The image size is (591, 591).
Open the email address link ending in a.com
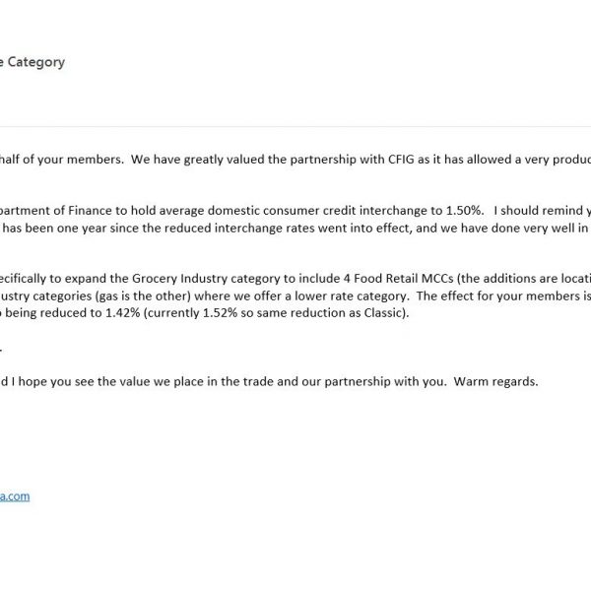pos(15,496)
